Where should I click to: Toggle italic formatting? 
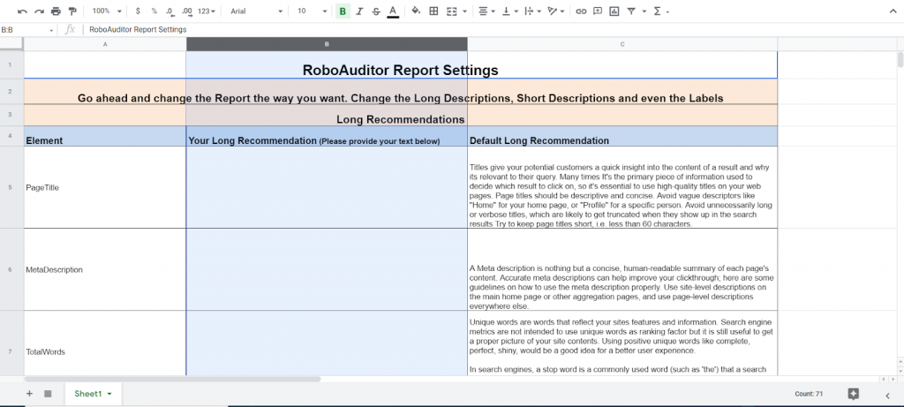tap(360, 11)
